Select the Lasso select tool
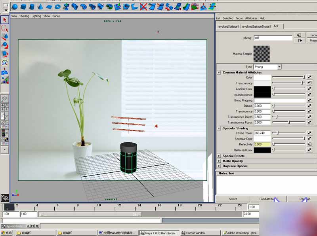This screenshot has height=236, width=317. click(5, 28)
